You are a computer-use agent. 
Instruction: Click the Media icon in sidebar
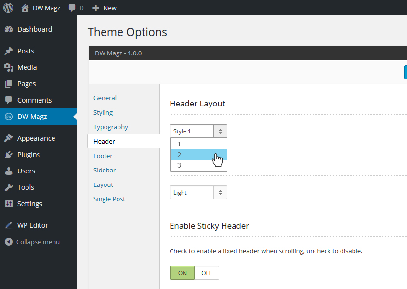coord(9,67)
